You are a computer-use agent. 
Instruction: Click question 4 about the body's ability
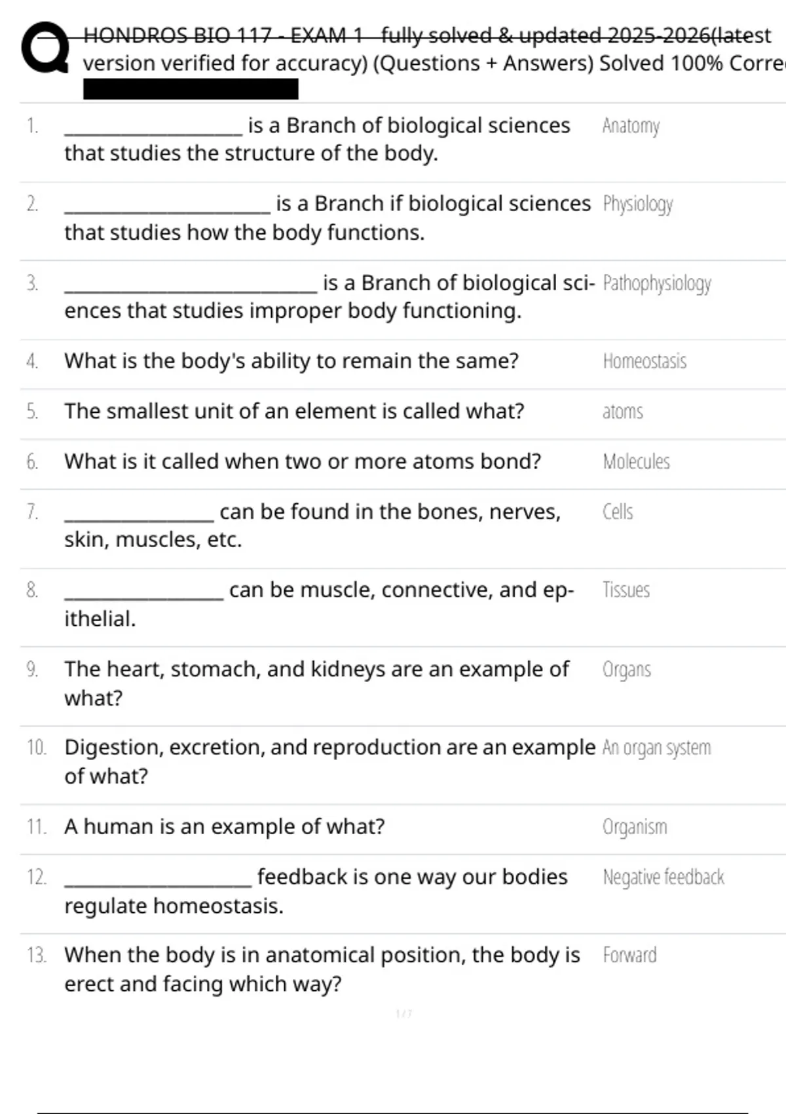click(291, 361)
